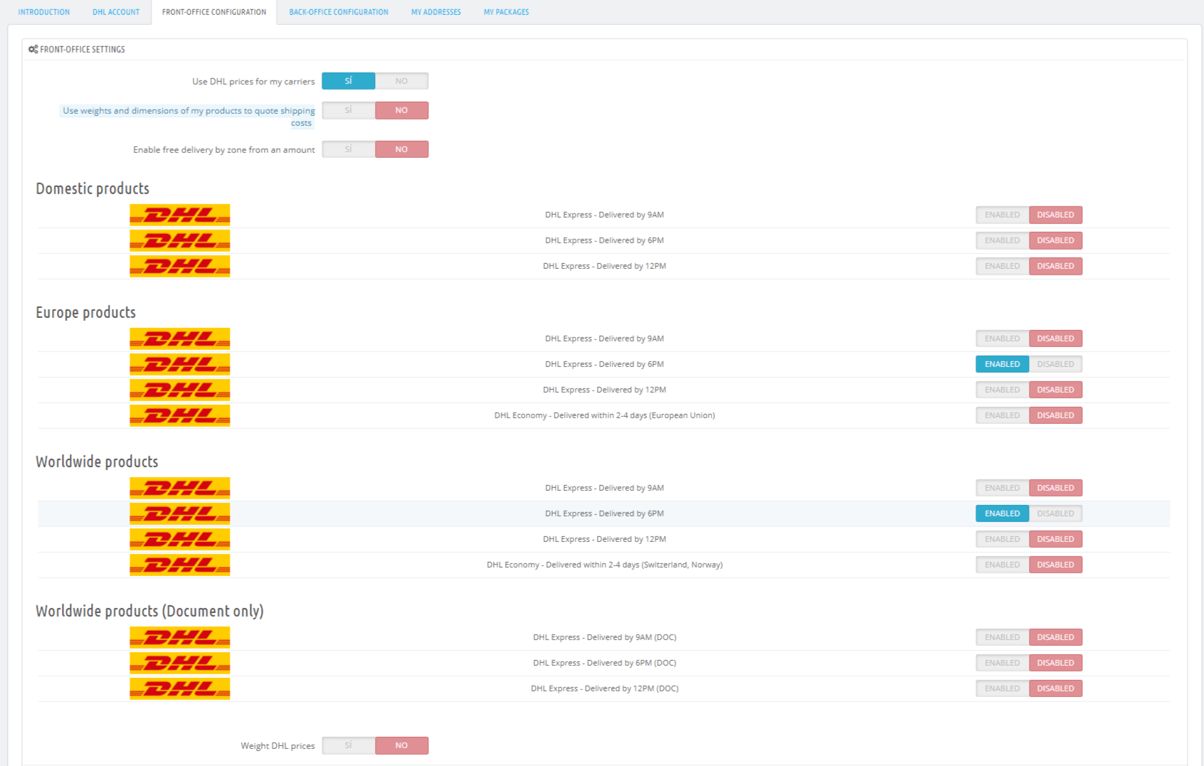
Task: Click the 'Enable free delivery by zone from an amount' label
Action: pos(224,150)
